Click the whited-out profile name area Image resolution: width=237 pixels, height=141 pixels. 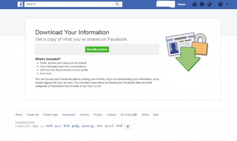(166, 4)
